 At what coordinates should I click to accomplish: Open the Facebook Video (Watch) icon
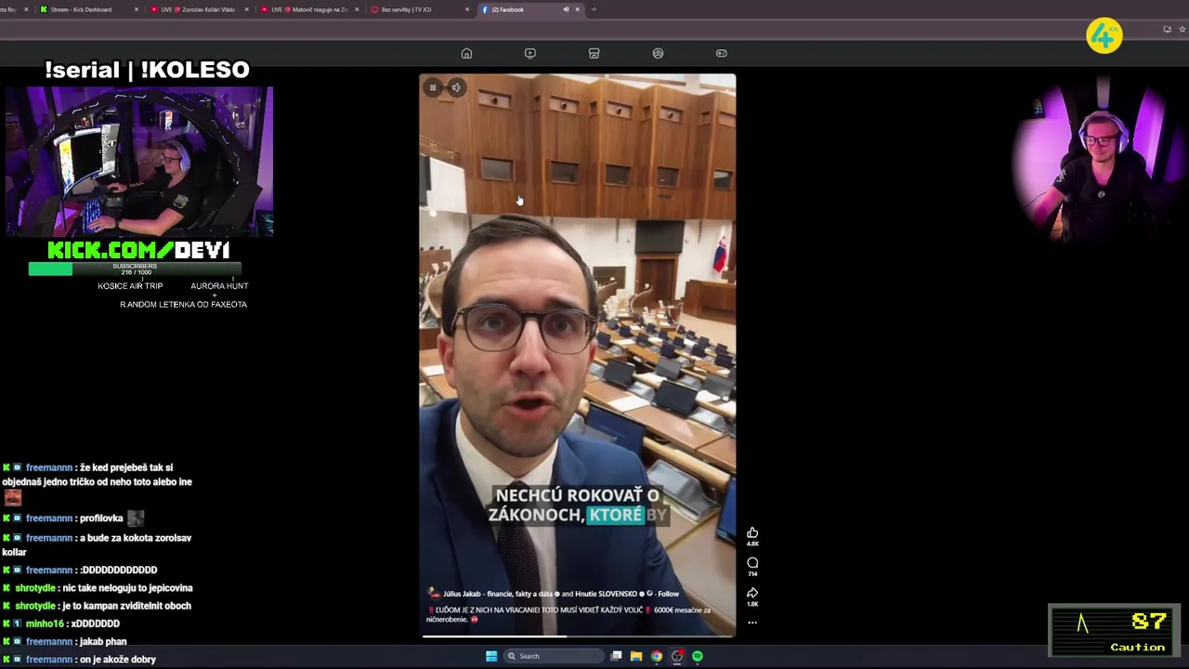pyautogui.click(x=530, y=53)
